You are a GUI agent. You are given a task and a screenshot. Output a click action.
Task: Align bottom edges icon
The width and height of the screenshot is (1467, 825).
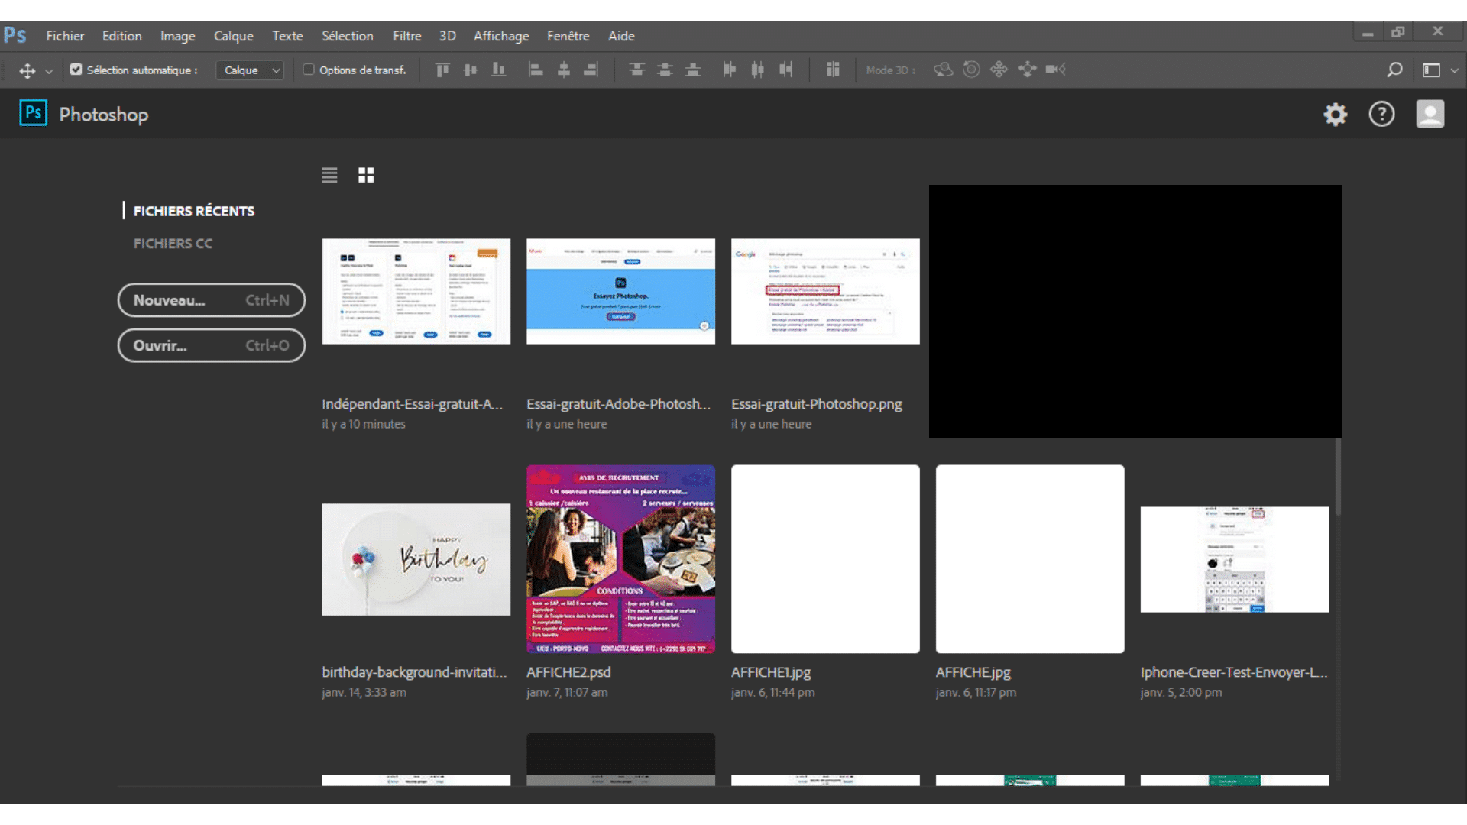498,70
